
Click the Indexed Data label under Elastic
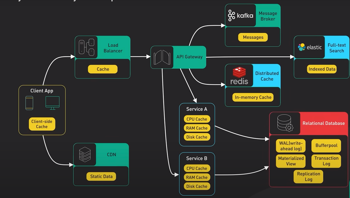pyautogui.click(x=322, y=69)
